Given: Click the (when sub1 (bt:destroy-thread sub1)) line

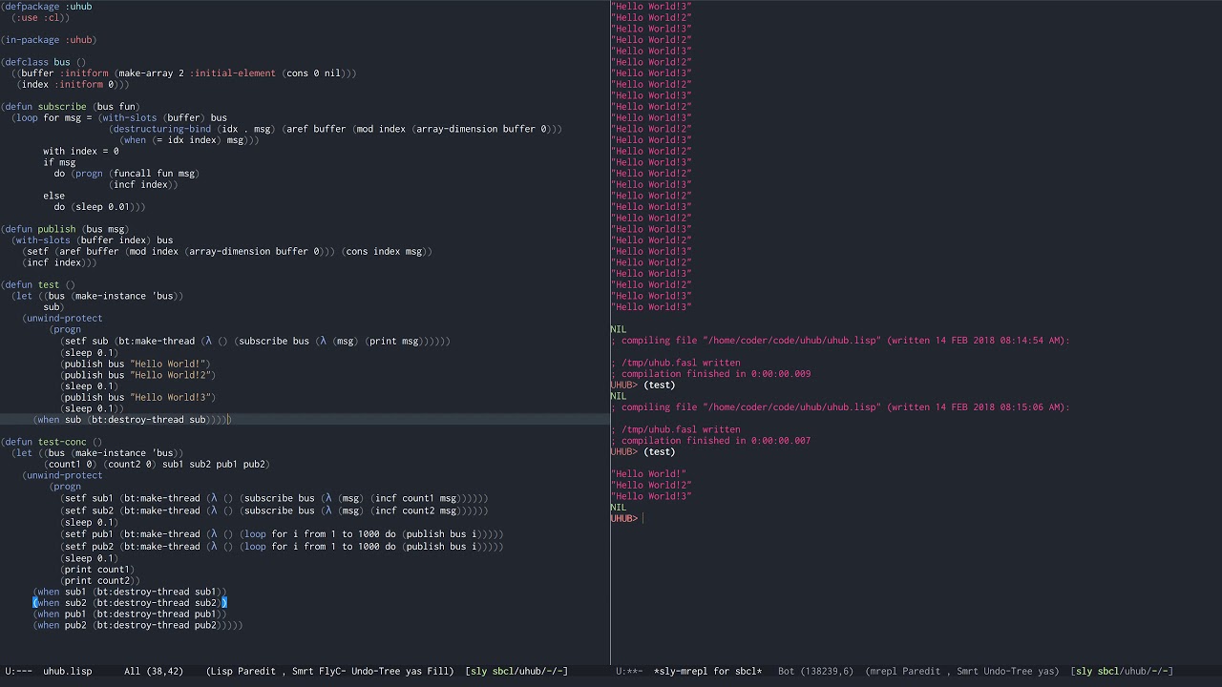Looking at the screenshot, I should click(x=130, y=593).
